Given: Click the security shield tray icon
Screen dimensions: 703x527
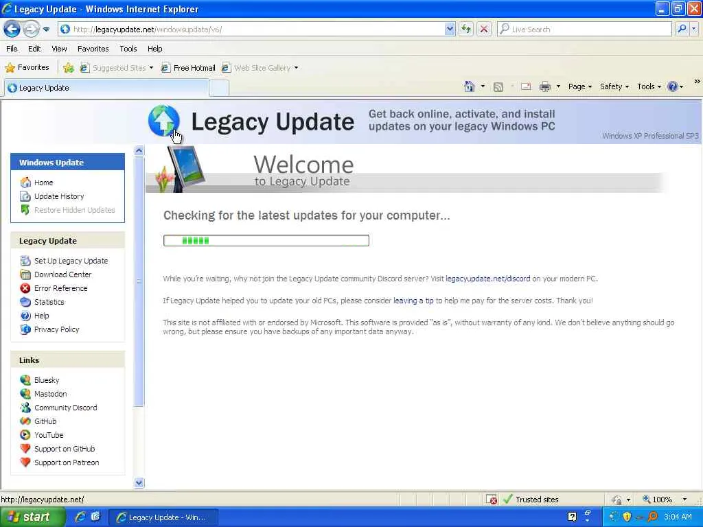Looking at the screenshot, I should pyautogui.click(x=627, y=517).
